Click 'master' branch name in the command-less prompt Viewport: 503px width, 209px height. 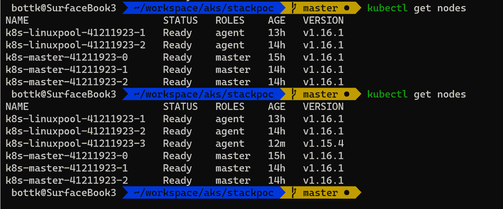tap(320, 193)
